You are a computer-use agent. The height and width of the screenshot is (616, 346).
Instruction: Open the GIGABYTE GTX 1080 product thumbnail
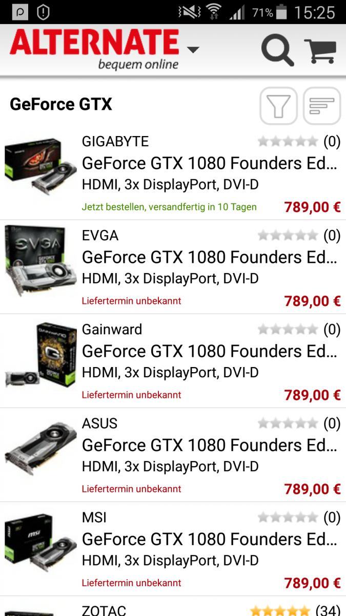point(40,165)
